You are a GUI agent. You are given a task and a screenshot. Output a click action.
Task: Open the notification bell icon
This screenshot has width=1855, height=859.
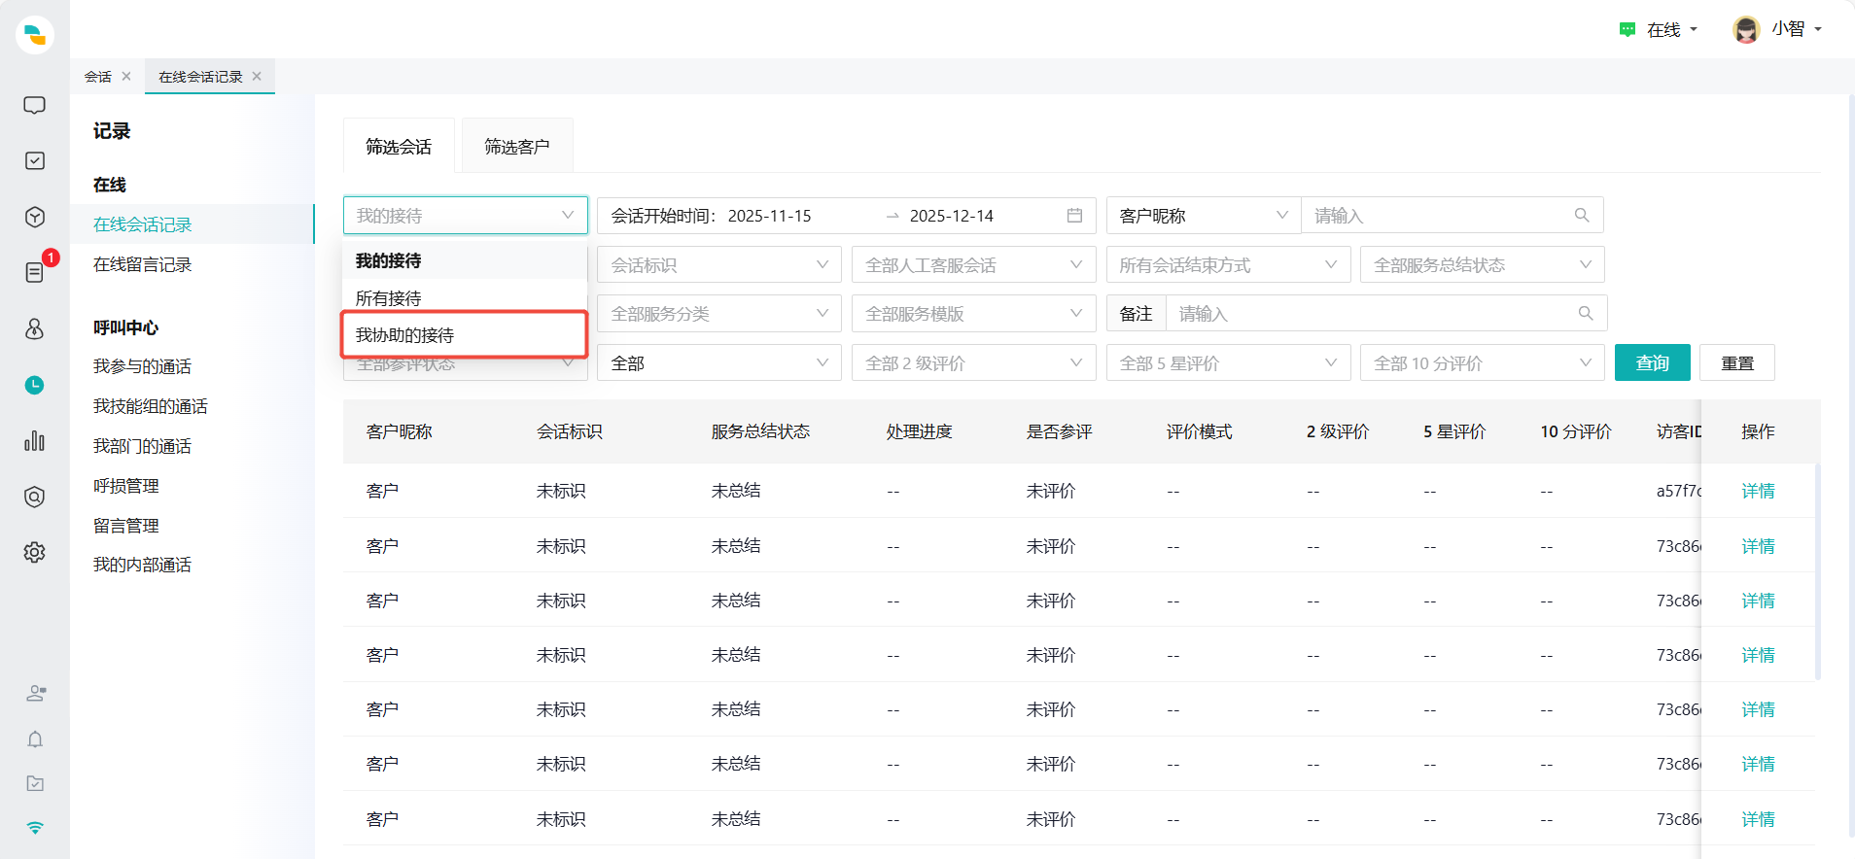tap(35, 739)
